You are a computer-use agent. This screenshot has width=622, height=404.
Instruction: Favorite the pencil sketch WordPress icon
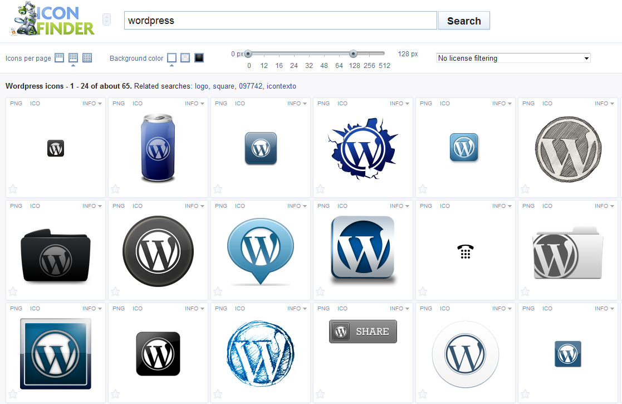pyautogui.click(x=525, y=189)
